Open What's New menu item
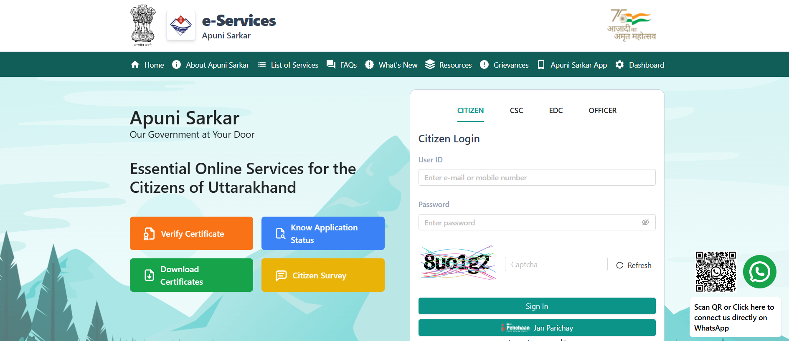Viewport: 789px width, 341px height. click(x=391, y=65)
